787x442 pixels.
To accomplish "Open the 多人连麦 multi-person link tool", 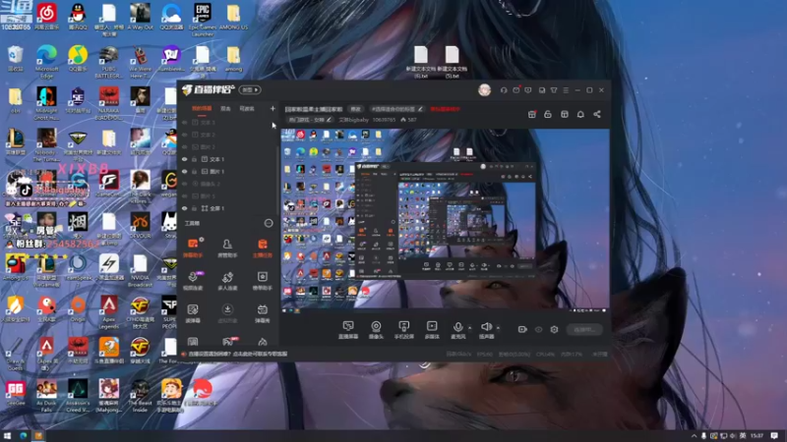I will [227, 281].
